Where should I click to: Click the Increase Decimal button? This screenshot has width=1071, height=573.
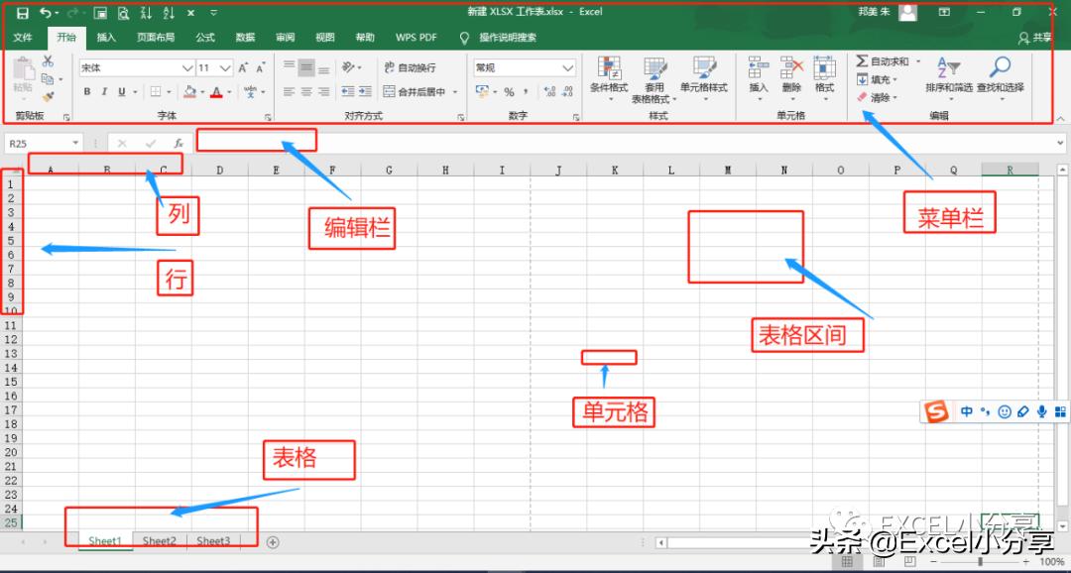[548, 91]
